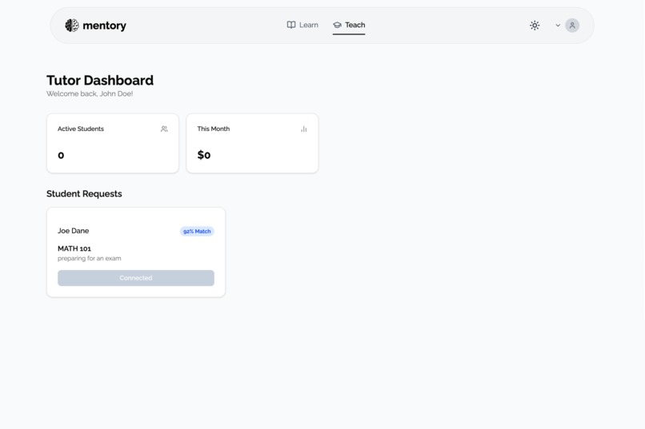645x429 pixels.
Task: Click the open book icon beside Learn
Action: 291,25
